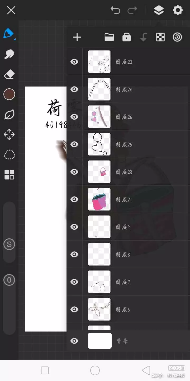This screenshot has width=190, height=381.
Task: Toggle alpha lock checkerboard icon
Action: coord(160,37)
